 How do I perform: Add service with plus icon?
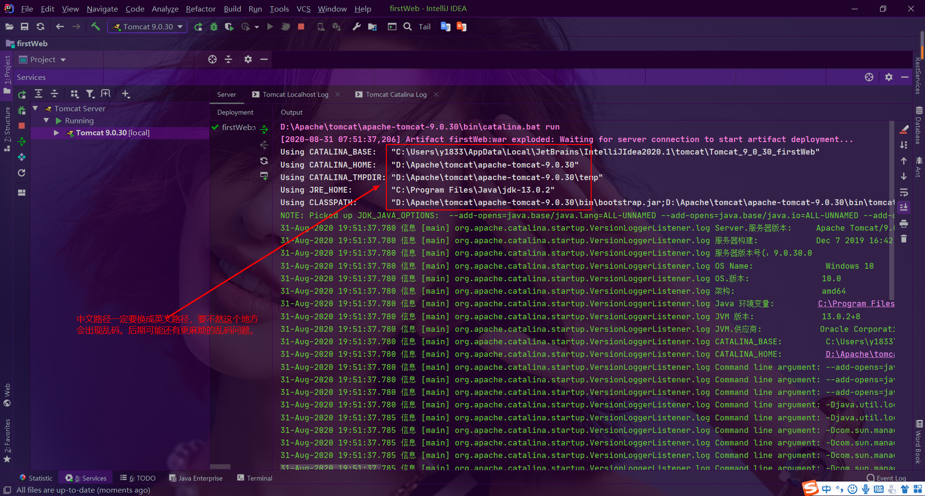(126, 94)
